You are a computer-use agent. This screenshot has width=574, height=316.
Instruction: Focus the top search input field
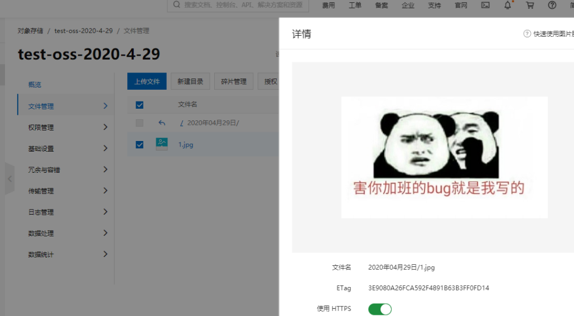point(238,5)
